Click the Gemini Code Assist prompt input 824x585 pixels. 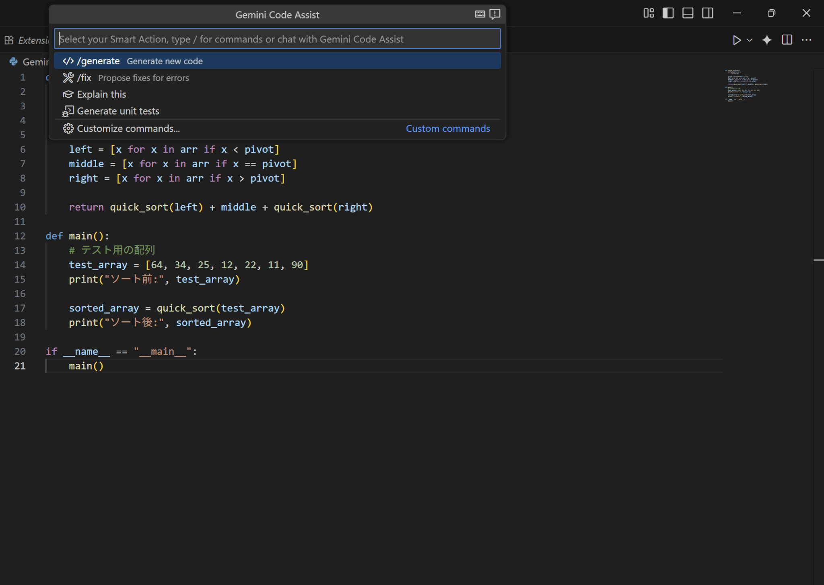[x=277, y=39]
